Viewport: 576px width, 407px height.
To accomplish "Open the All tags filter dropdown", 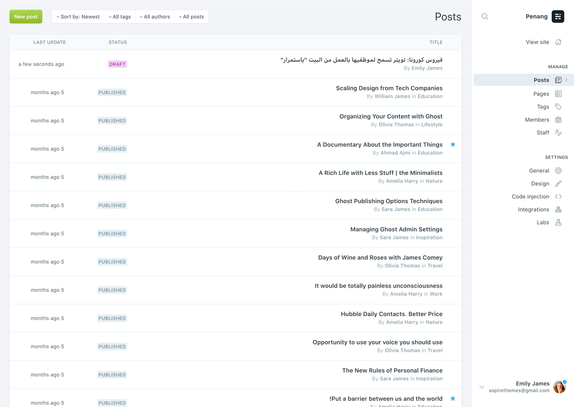I will (x=120, y=17).
